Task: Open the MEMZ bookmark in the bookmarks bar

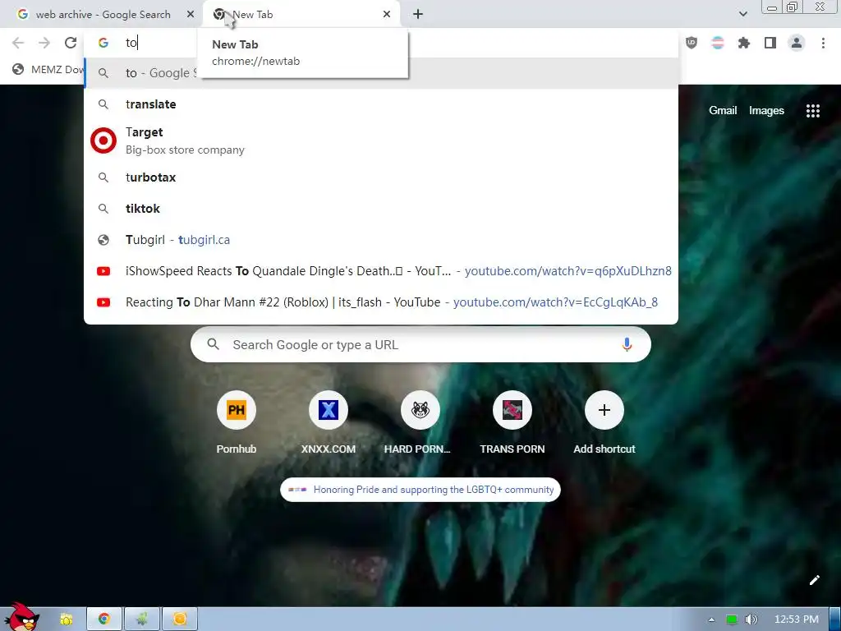Action: pyautogui.click(x=48, y=69)
